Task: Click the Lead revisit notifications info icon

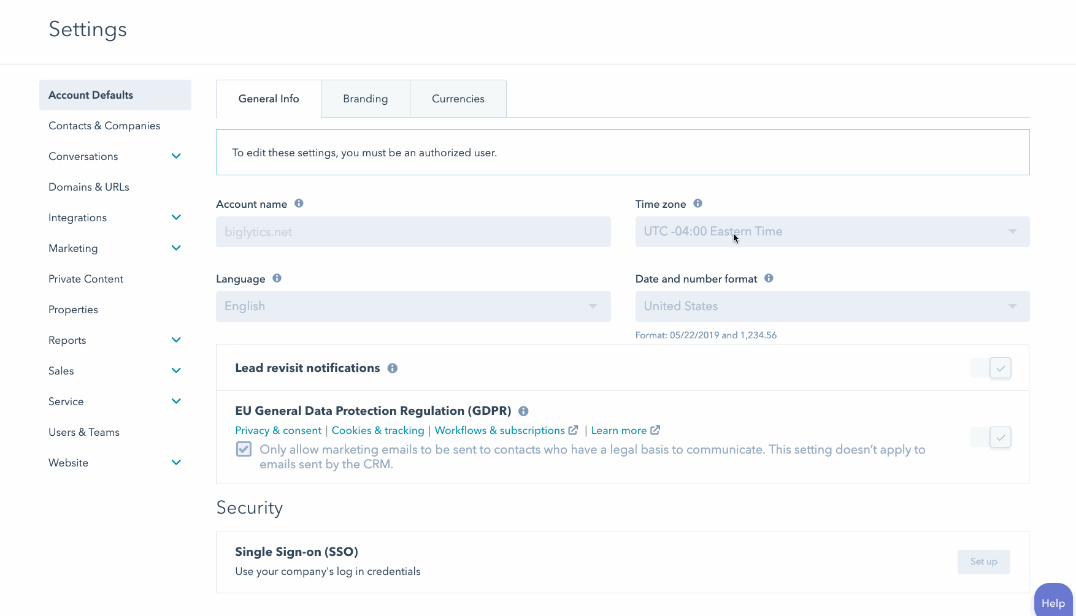Action: tap(393, 368)
